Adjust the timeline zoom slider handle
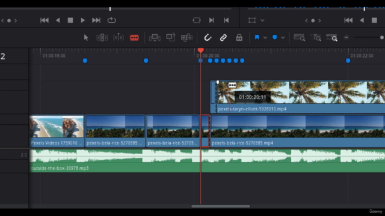This screenshot has width=385, height=216. (x=382, y=37)
